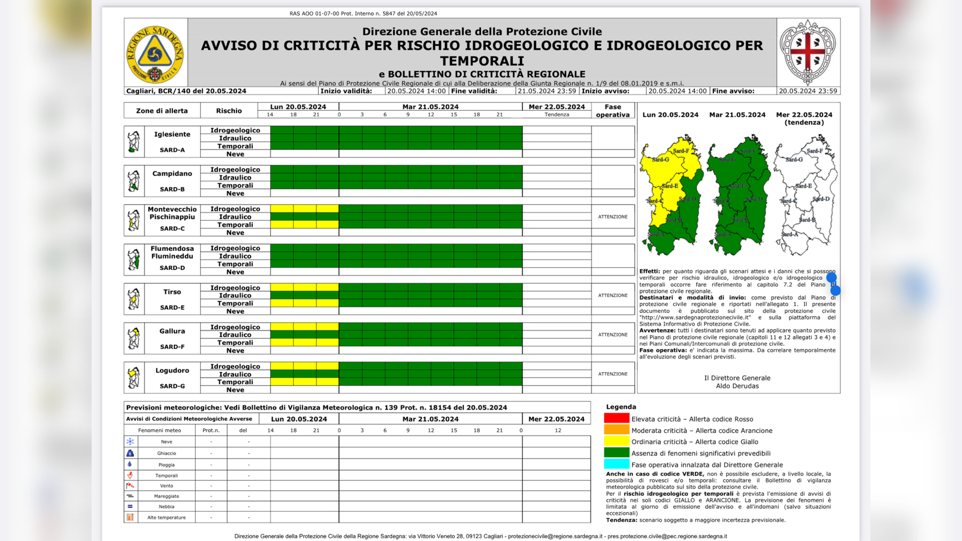The width and height of the screenshot is (962, 541).
Task: Click the 'Tendenza' label under Mer 22.05.2024
Action: coord(557,115)
